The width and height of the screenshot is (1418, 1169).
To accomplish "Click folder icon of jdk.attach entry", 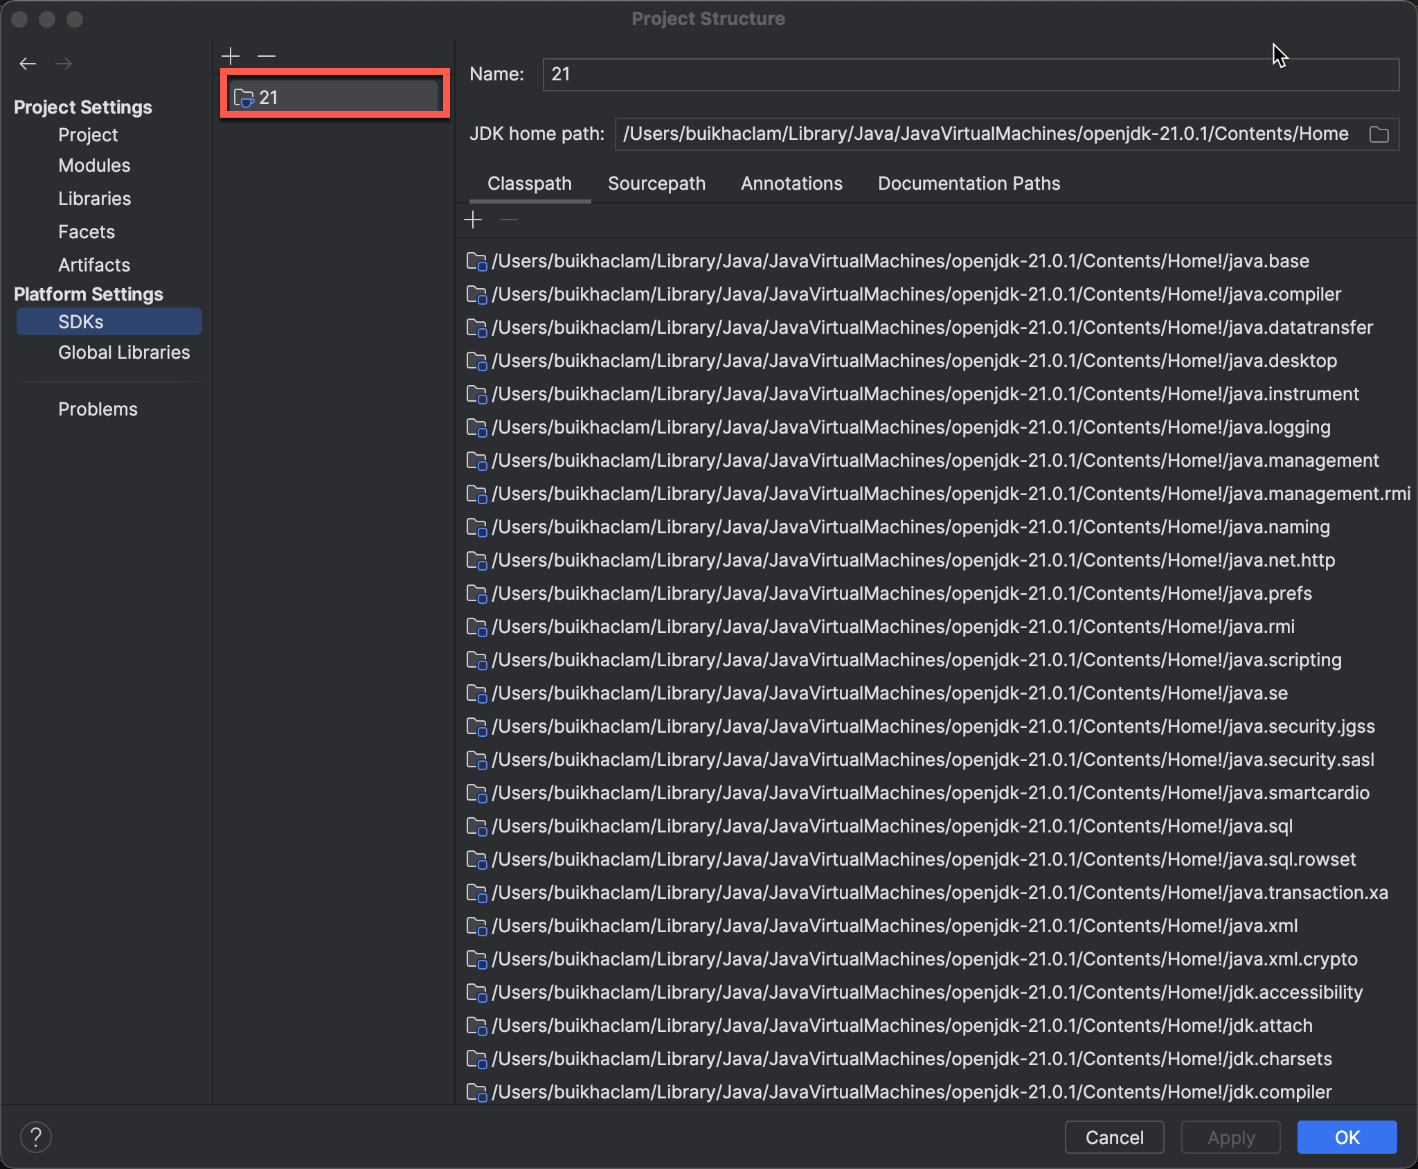I will click(476, 1026).
